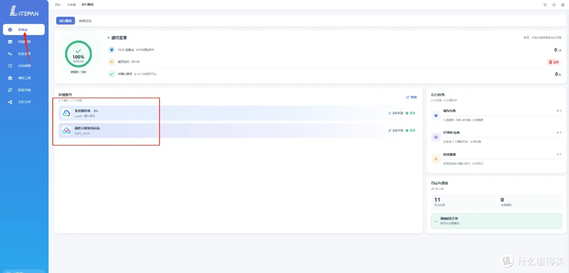The height and width of the screenshot is (273, 569).
Task: Click 本机代理 in the quark row
Action: click(396, 113)
